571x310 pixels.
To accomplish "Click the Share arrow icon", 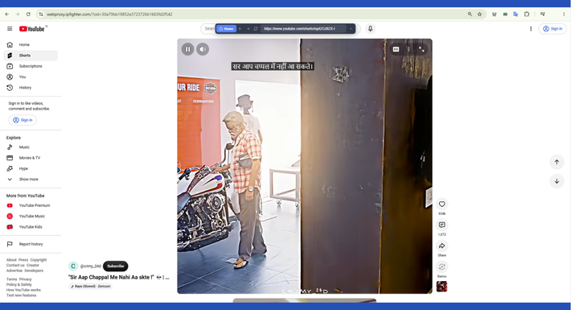I will click(442, 246).
